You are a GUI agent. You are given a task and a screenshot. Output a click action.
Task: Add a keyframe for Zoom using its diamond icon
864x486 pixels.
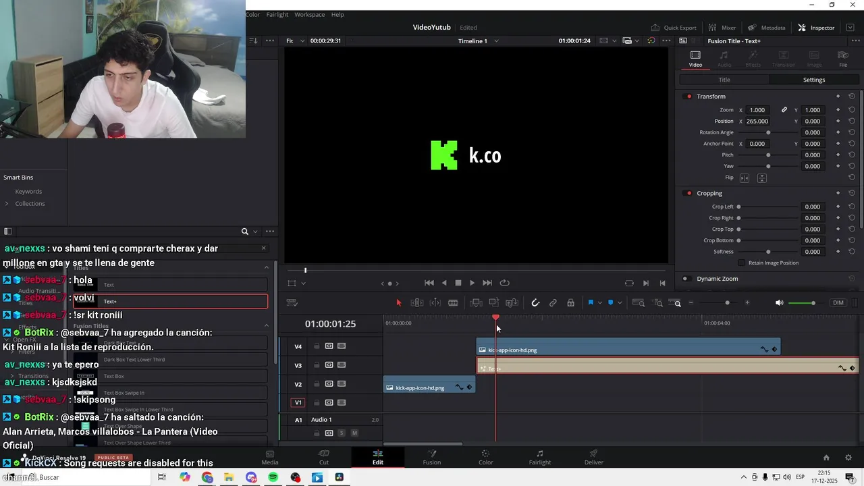click(838, 110)
